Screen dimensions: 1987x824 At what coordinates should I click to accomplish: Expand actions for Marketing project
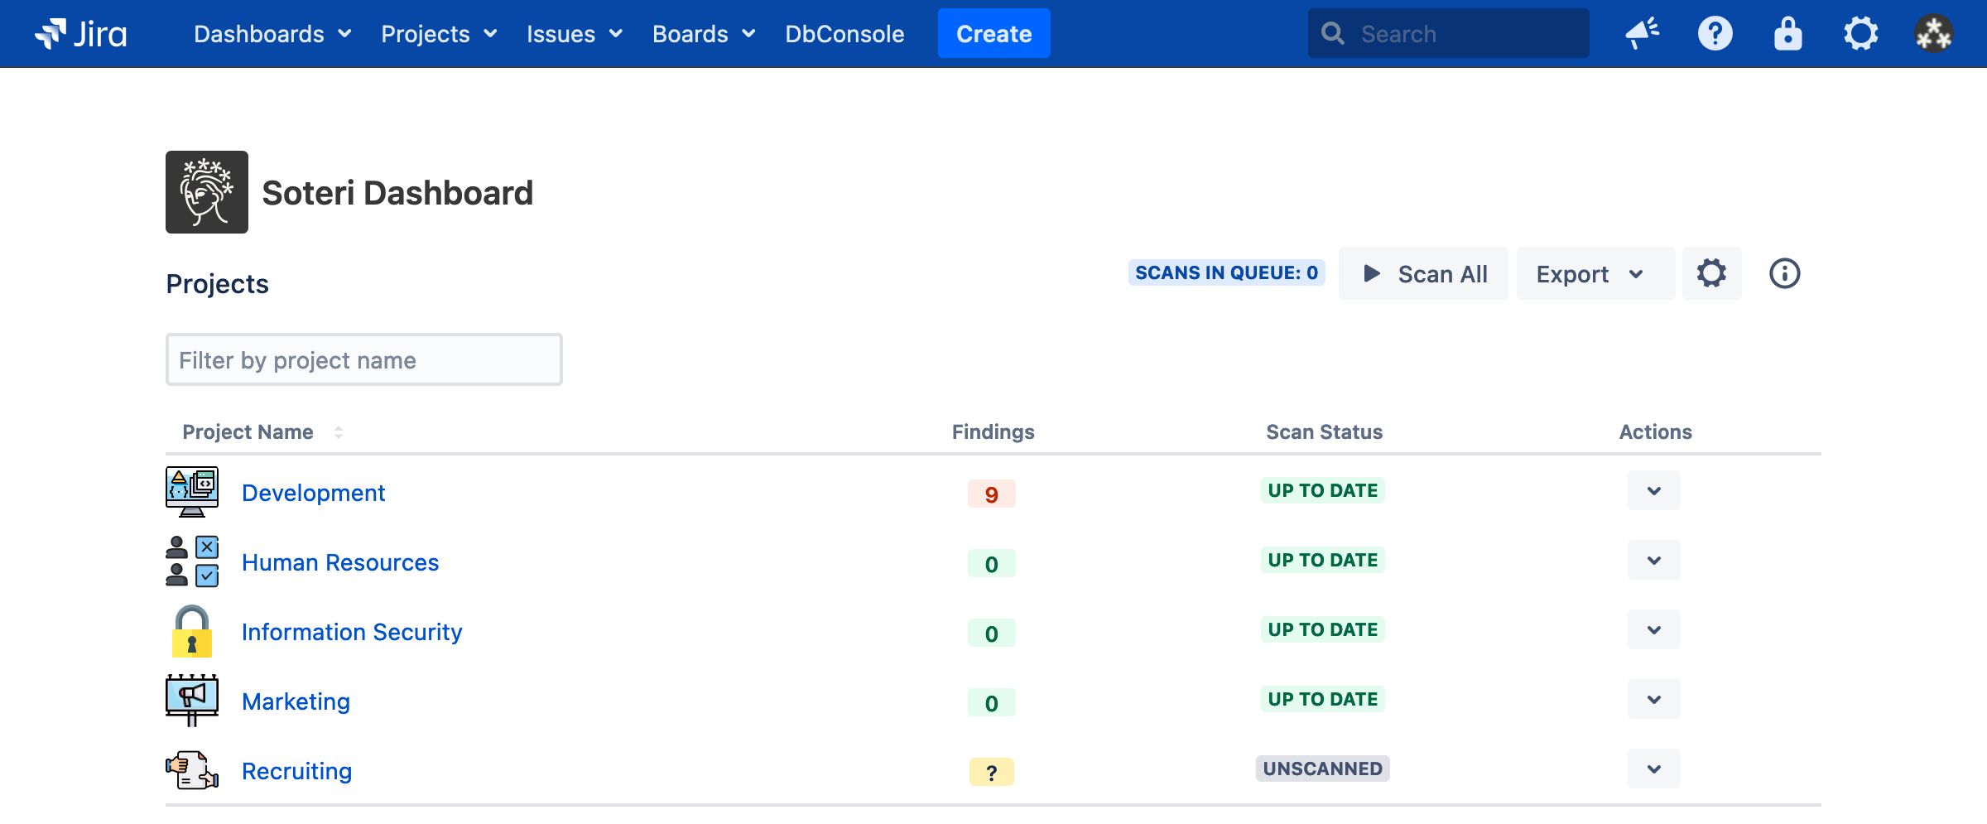pos(1653,700)
